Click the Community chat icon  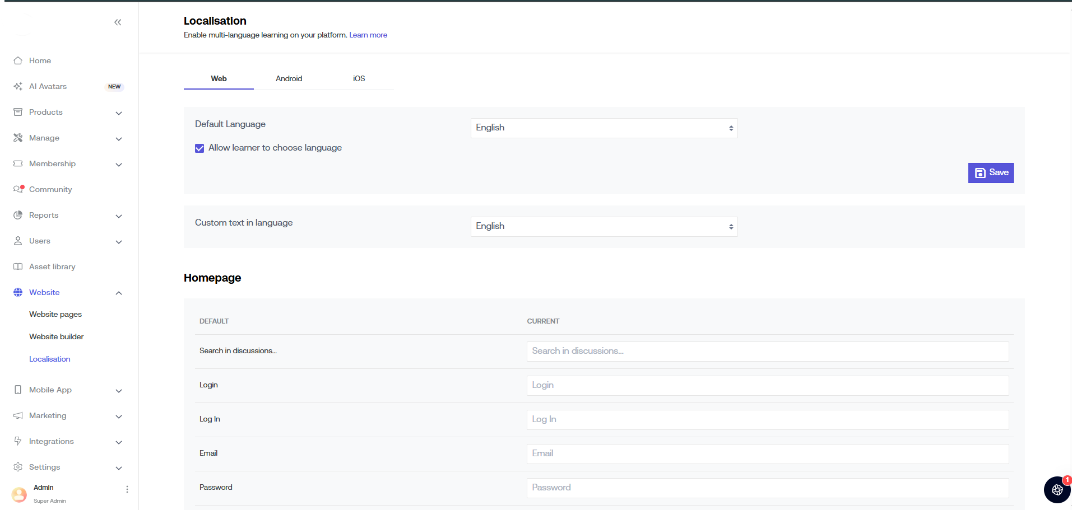click(18, 189)
